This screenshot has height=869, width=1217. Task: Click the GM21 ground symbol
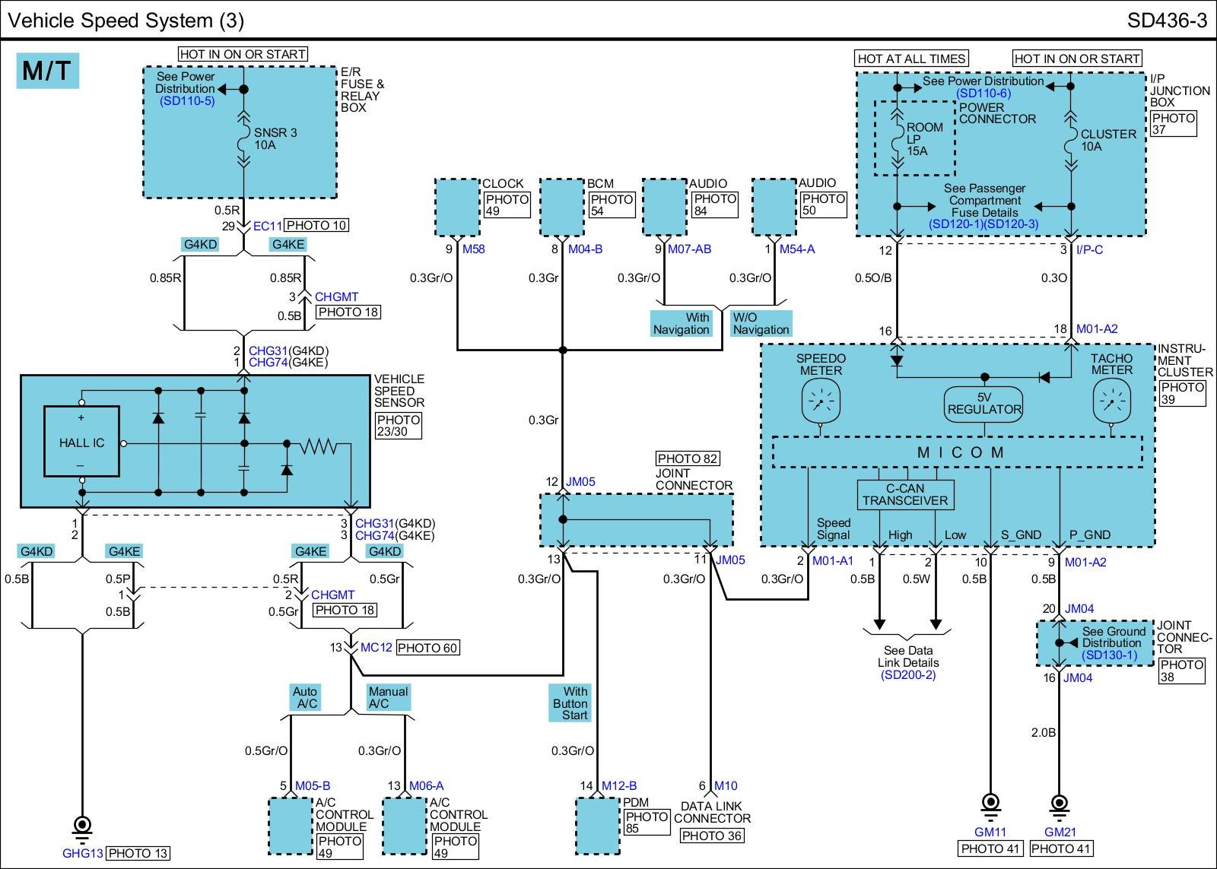[1058, 804]
